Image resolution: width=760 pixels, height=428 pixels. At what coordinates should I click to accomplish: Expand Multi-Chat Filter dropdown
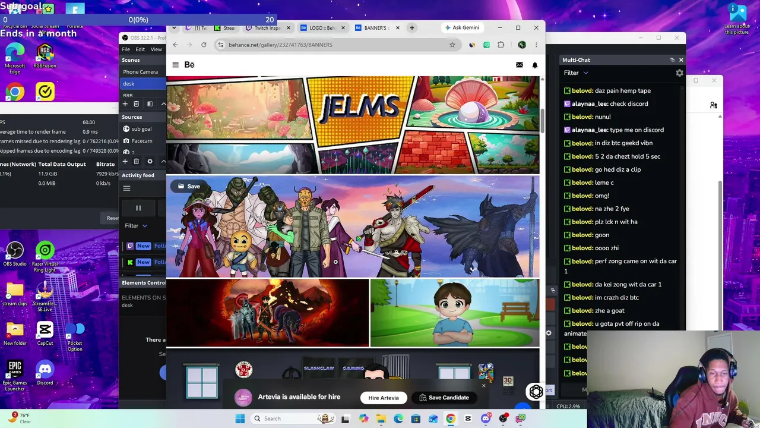coord(576,73)
